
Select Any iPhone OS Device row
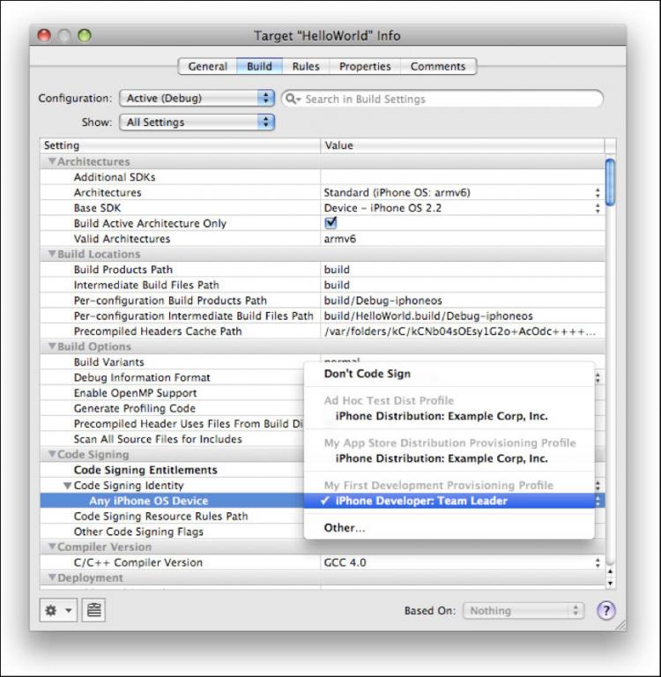click(172, 501)
